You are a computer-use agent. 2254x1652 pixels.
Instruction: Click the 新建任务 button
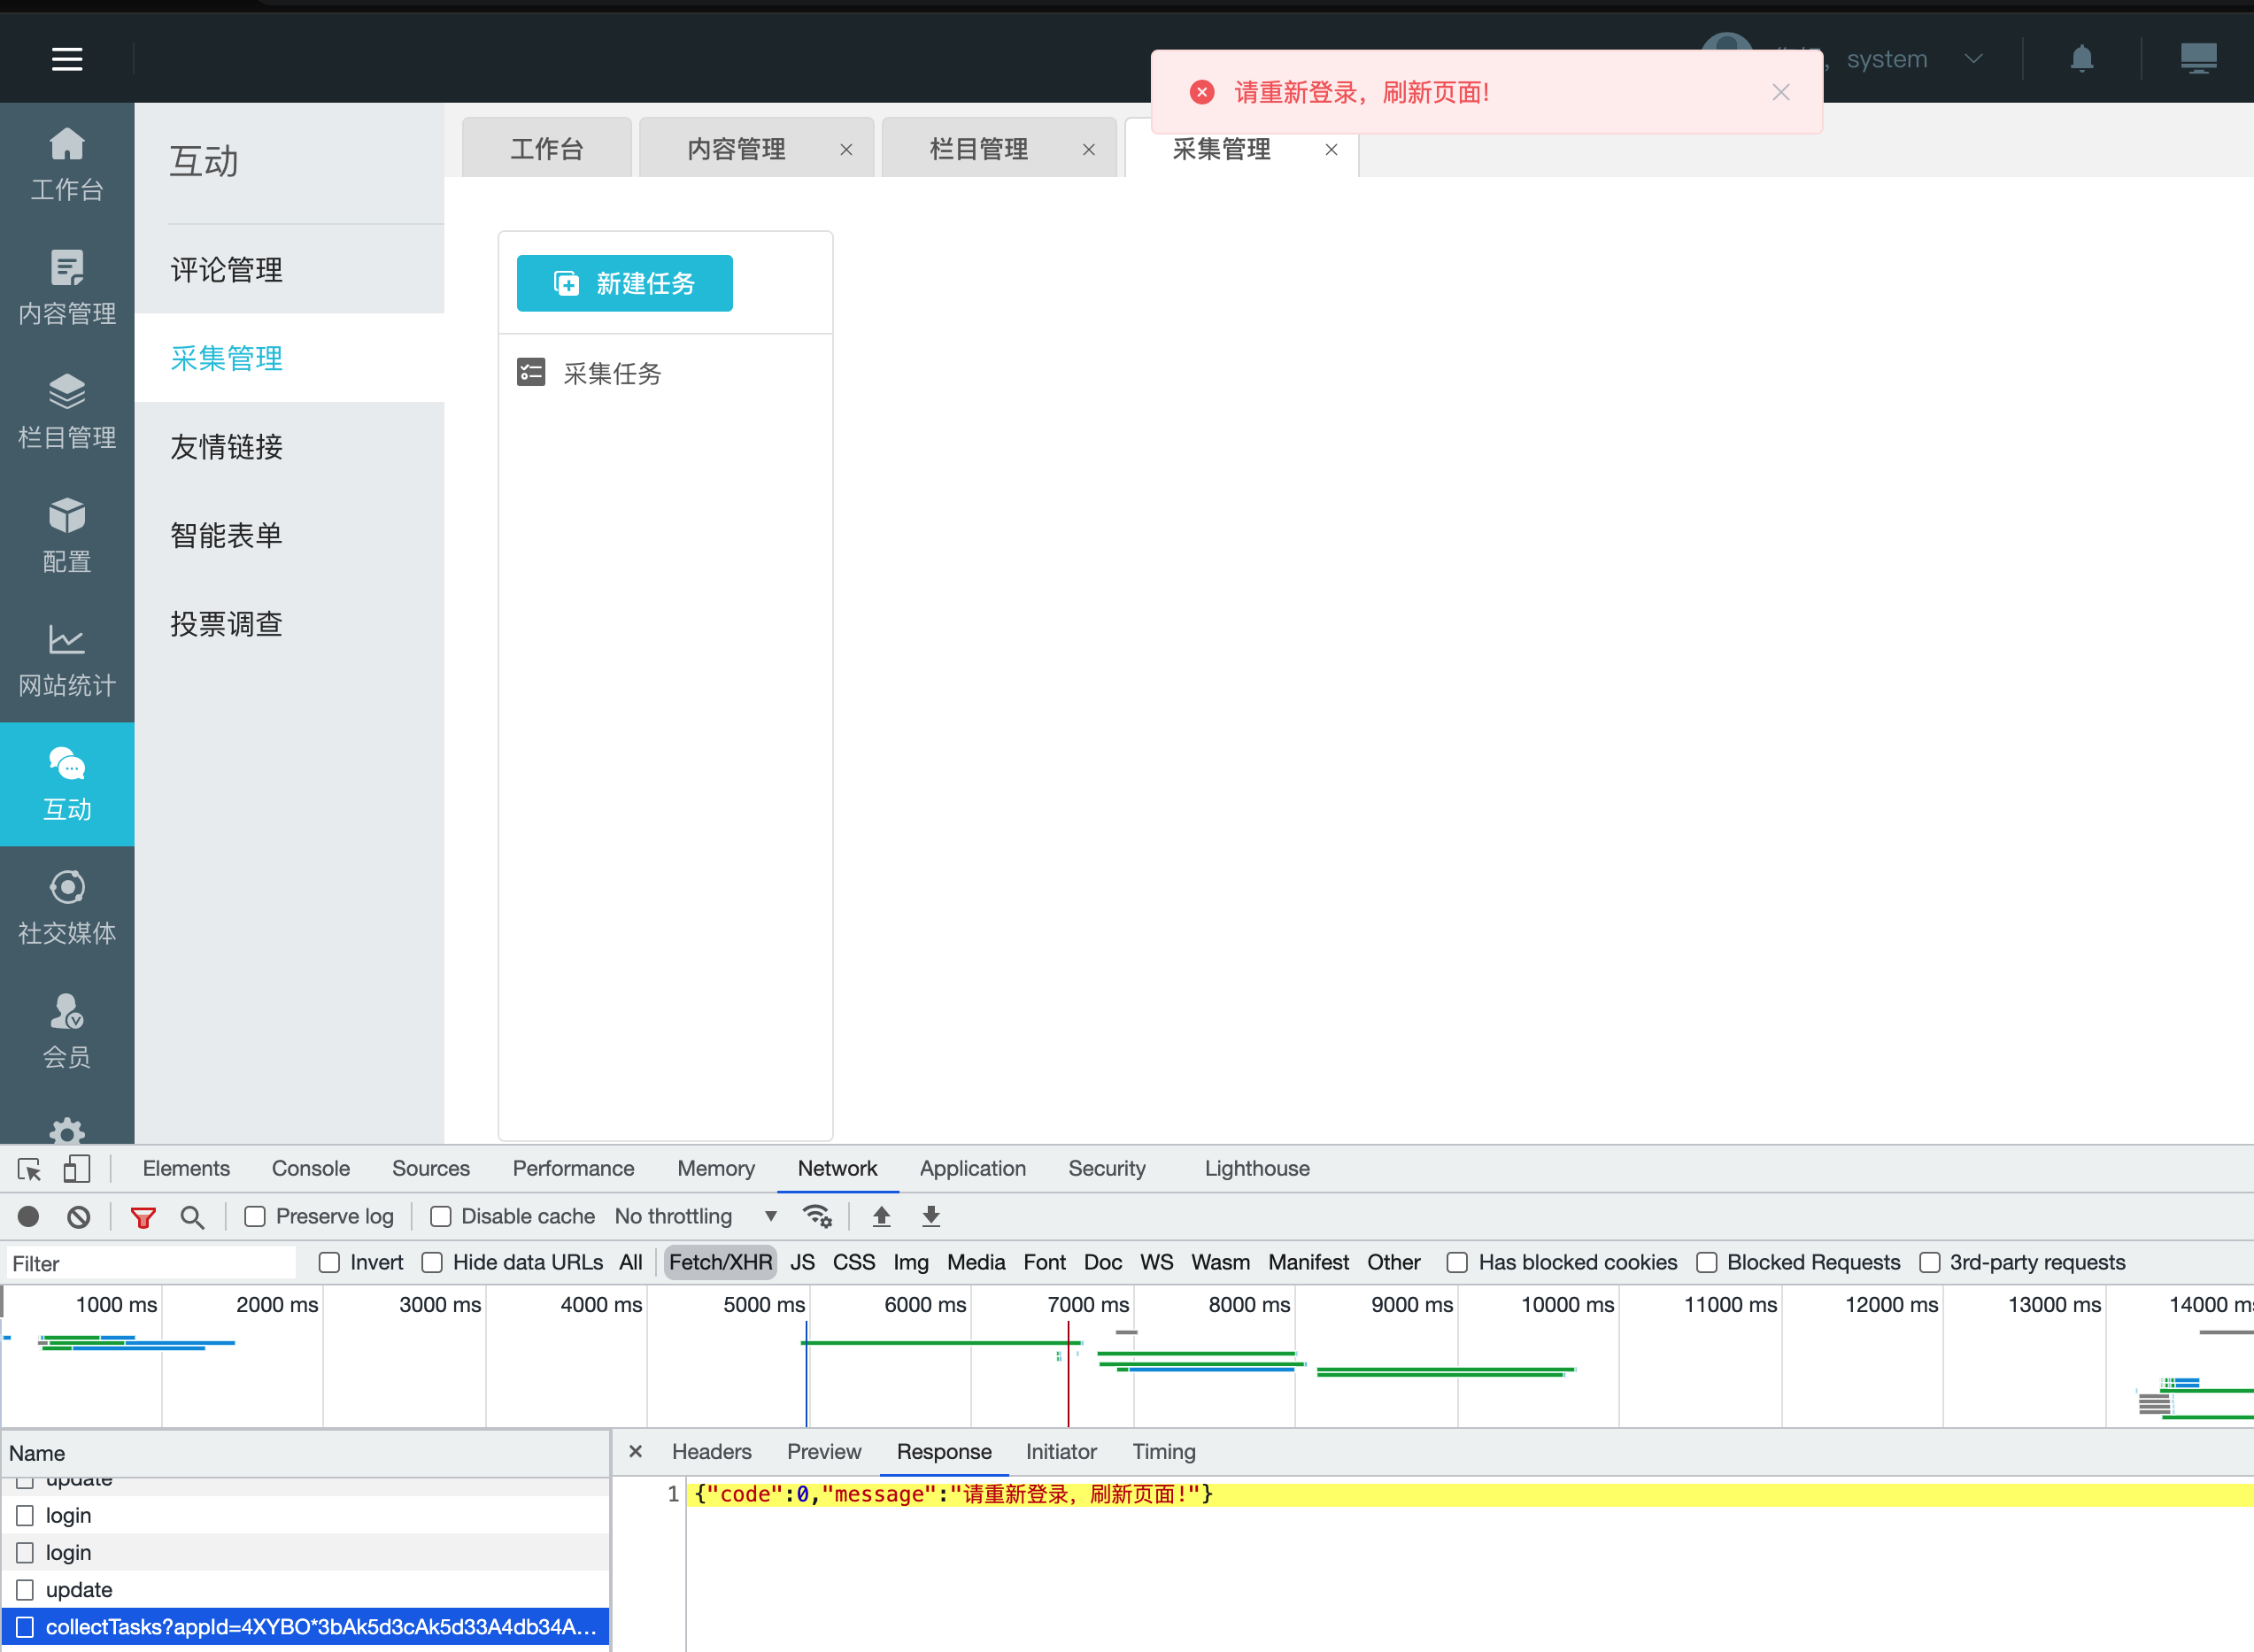pos(624,284)
